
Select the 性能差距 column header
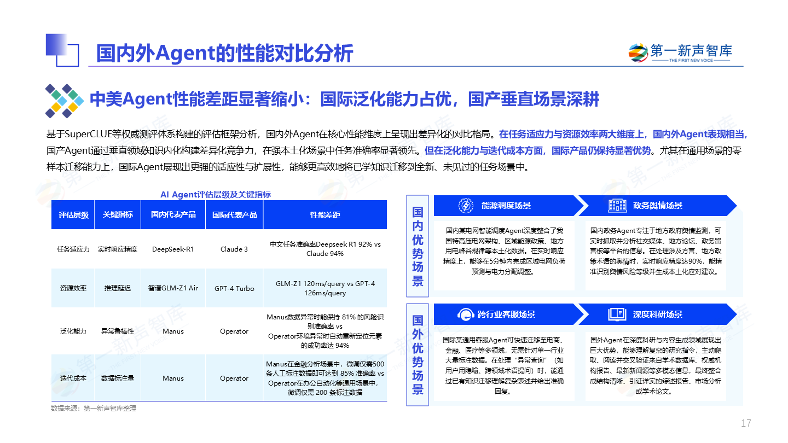pyautogui.click(x=325, y=215)
